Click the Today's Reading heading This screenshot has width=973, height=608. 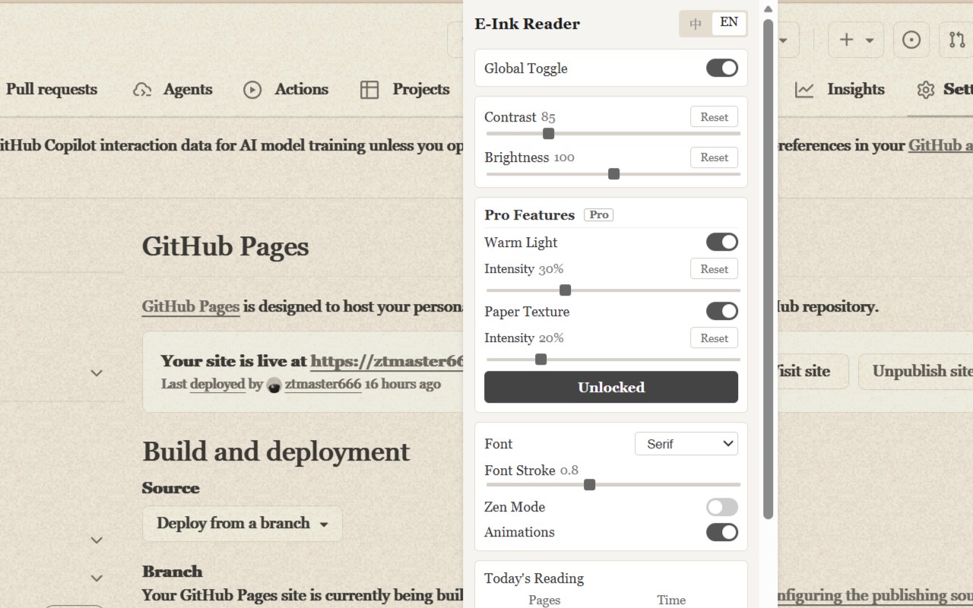pos(534,578)
